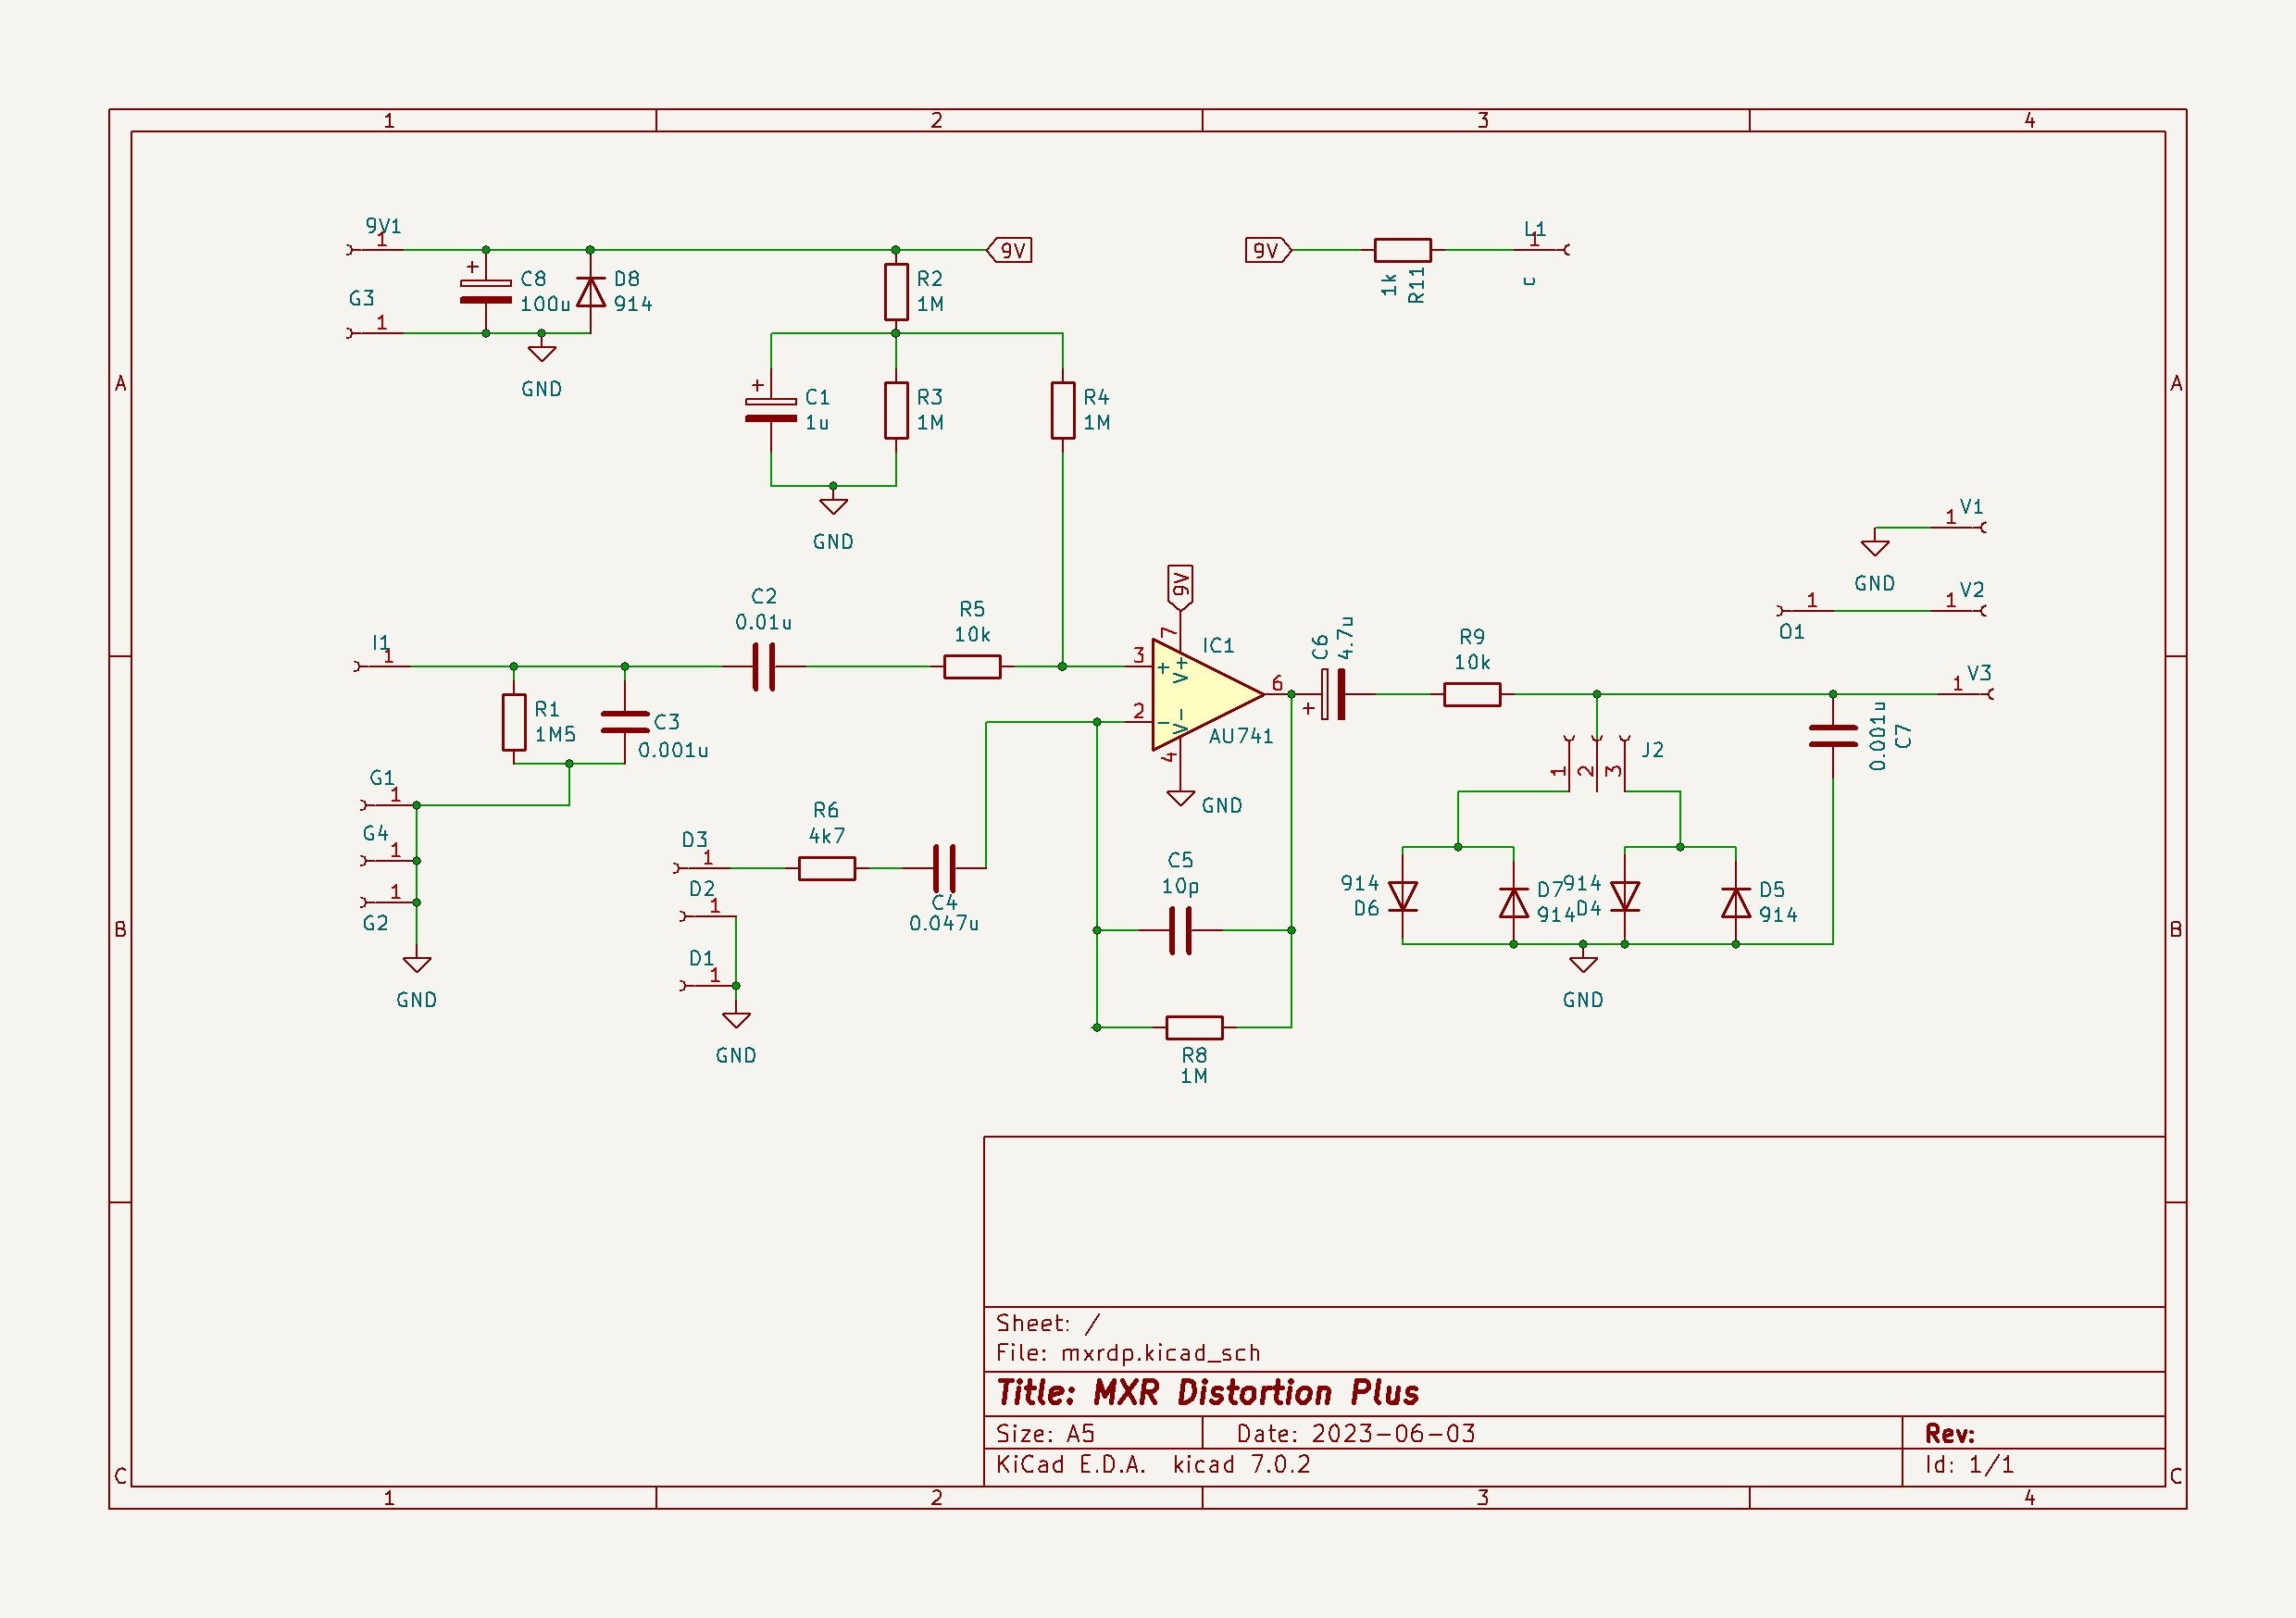Select the C6 4.7u capacitor symbol
This screenshot has width=2296, height=1618.
coord(1333,694)
